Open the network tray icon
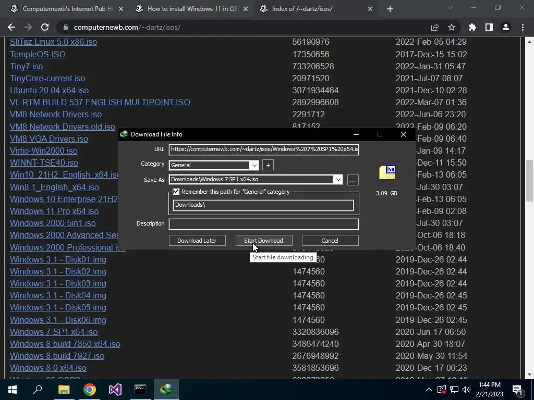Image resolution: width=534 pixels, height=400 pixels. click(454, 390)
